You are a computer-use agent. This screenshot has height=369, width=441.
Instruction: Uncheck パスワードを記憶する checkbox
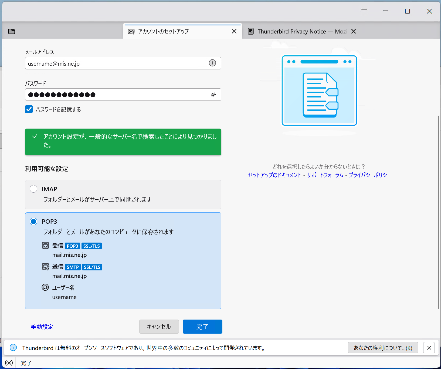pyautogui.click(x=29, y=109)
